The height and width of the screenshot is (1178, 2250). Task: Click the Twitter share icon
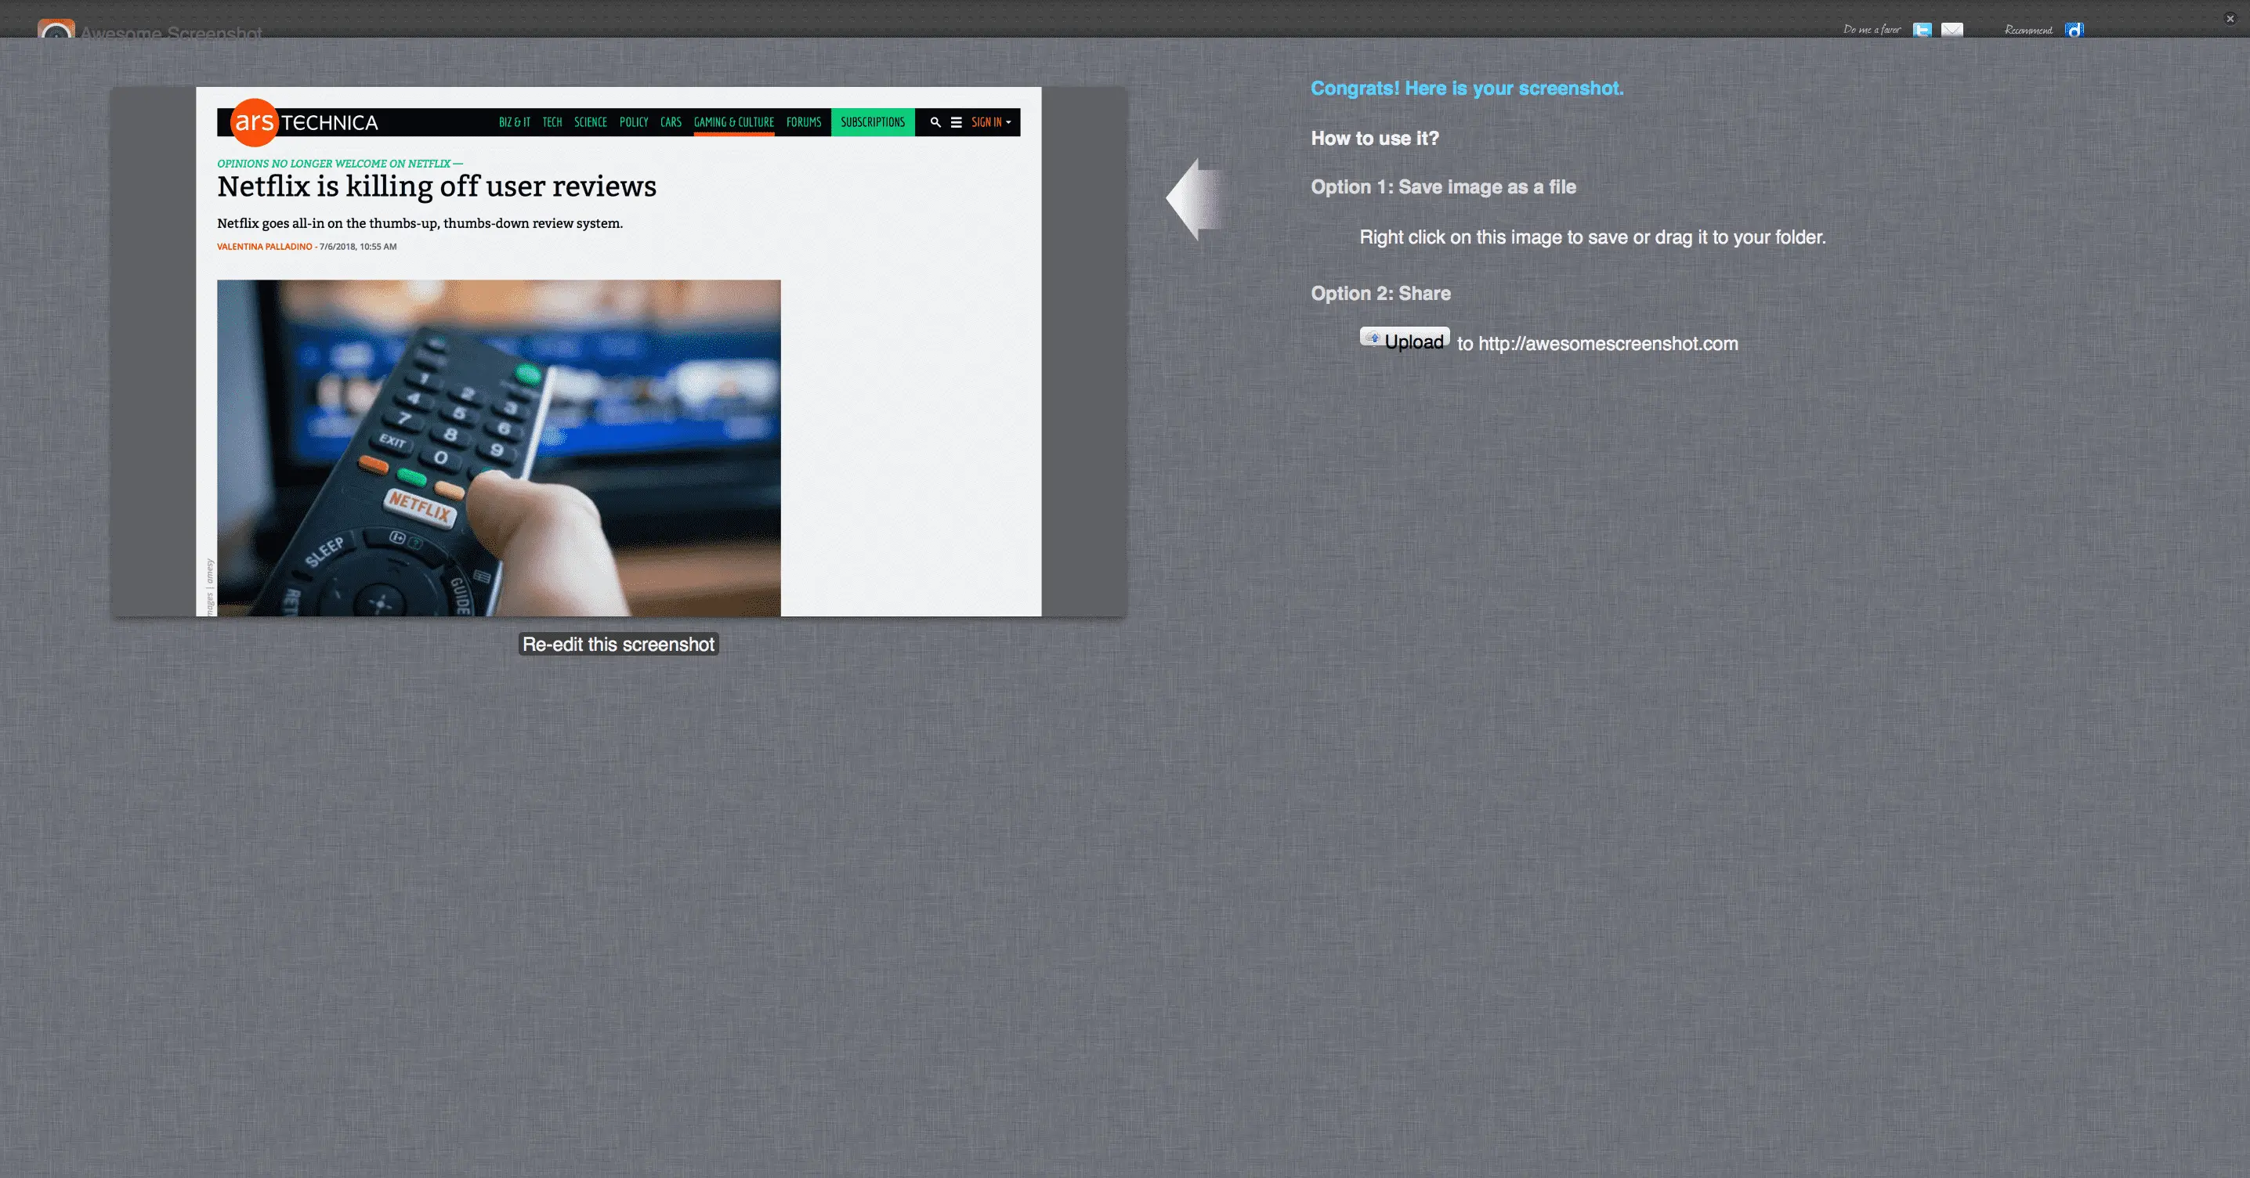(1922, 30)
